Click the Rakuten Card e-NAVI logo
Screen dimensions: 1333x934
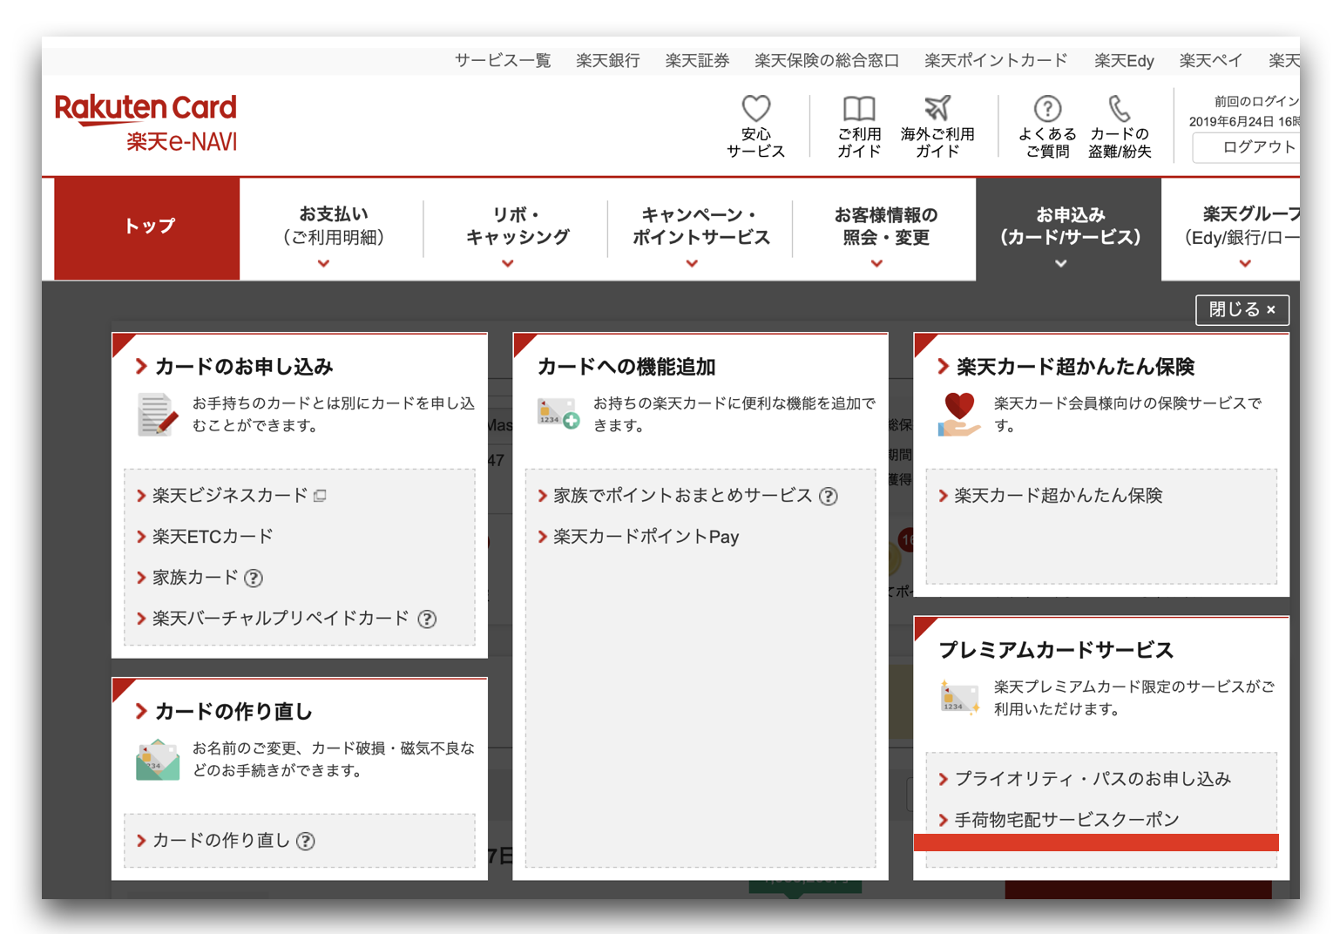(146, 123)
